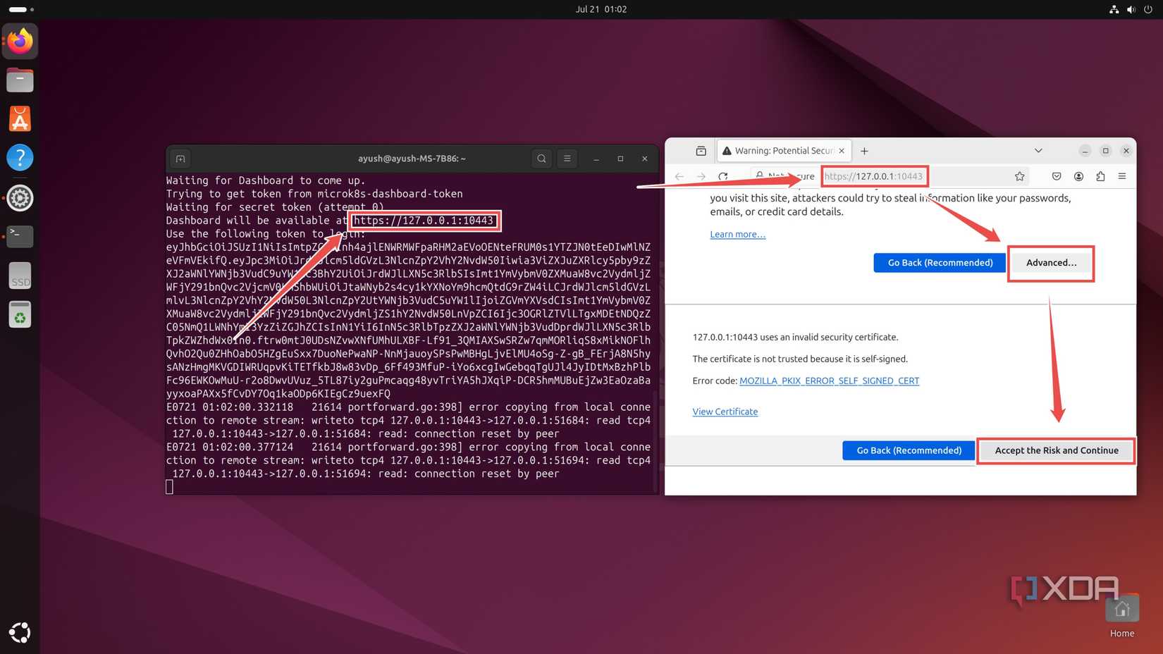Open network status icon in top bar
Viewport: 1163px width, 654px height.
coord(1114,9)
